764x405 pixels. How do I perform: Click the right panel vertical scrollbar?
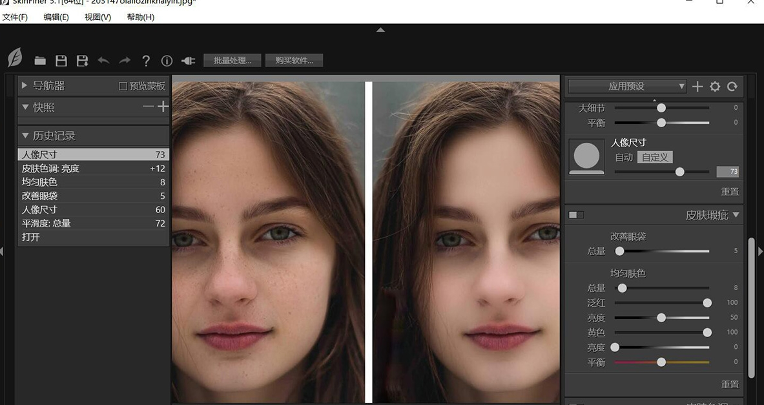[751, 307]
